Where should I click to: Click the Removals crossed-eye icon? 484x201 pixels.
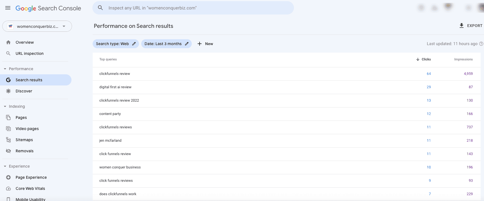[8, 151]
